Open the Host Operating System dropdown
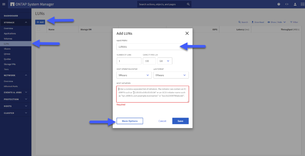Screen dimensions: 305x156 [134, 75]
